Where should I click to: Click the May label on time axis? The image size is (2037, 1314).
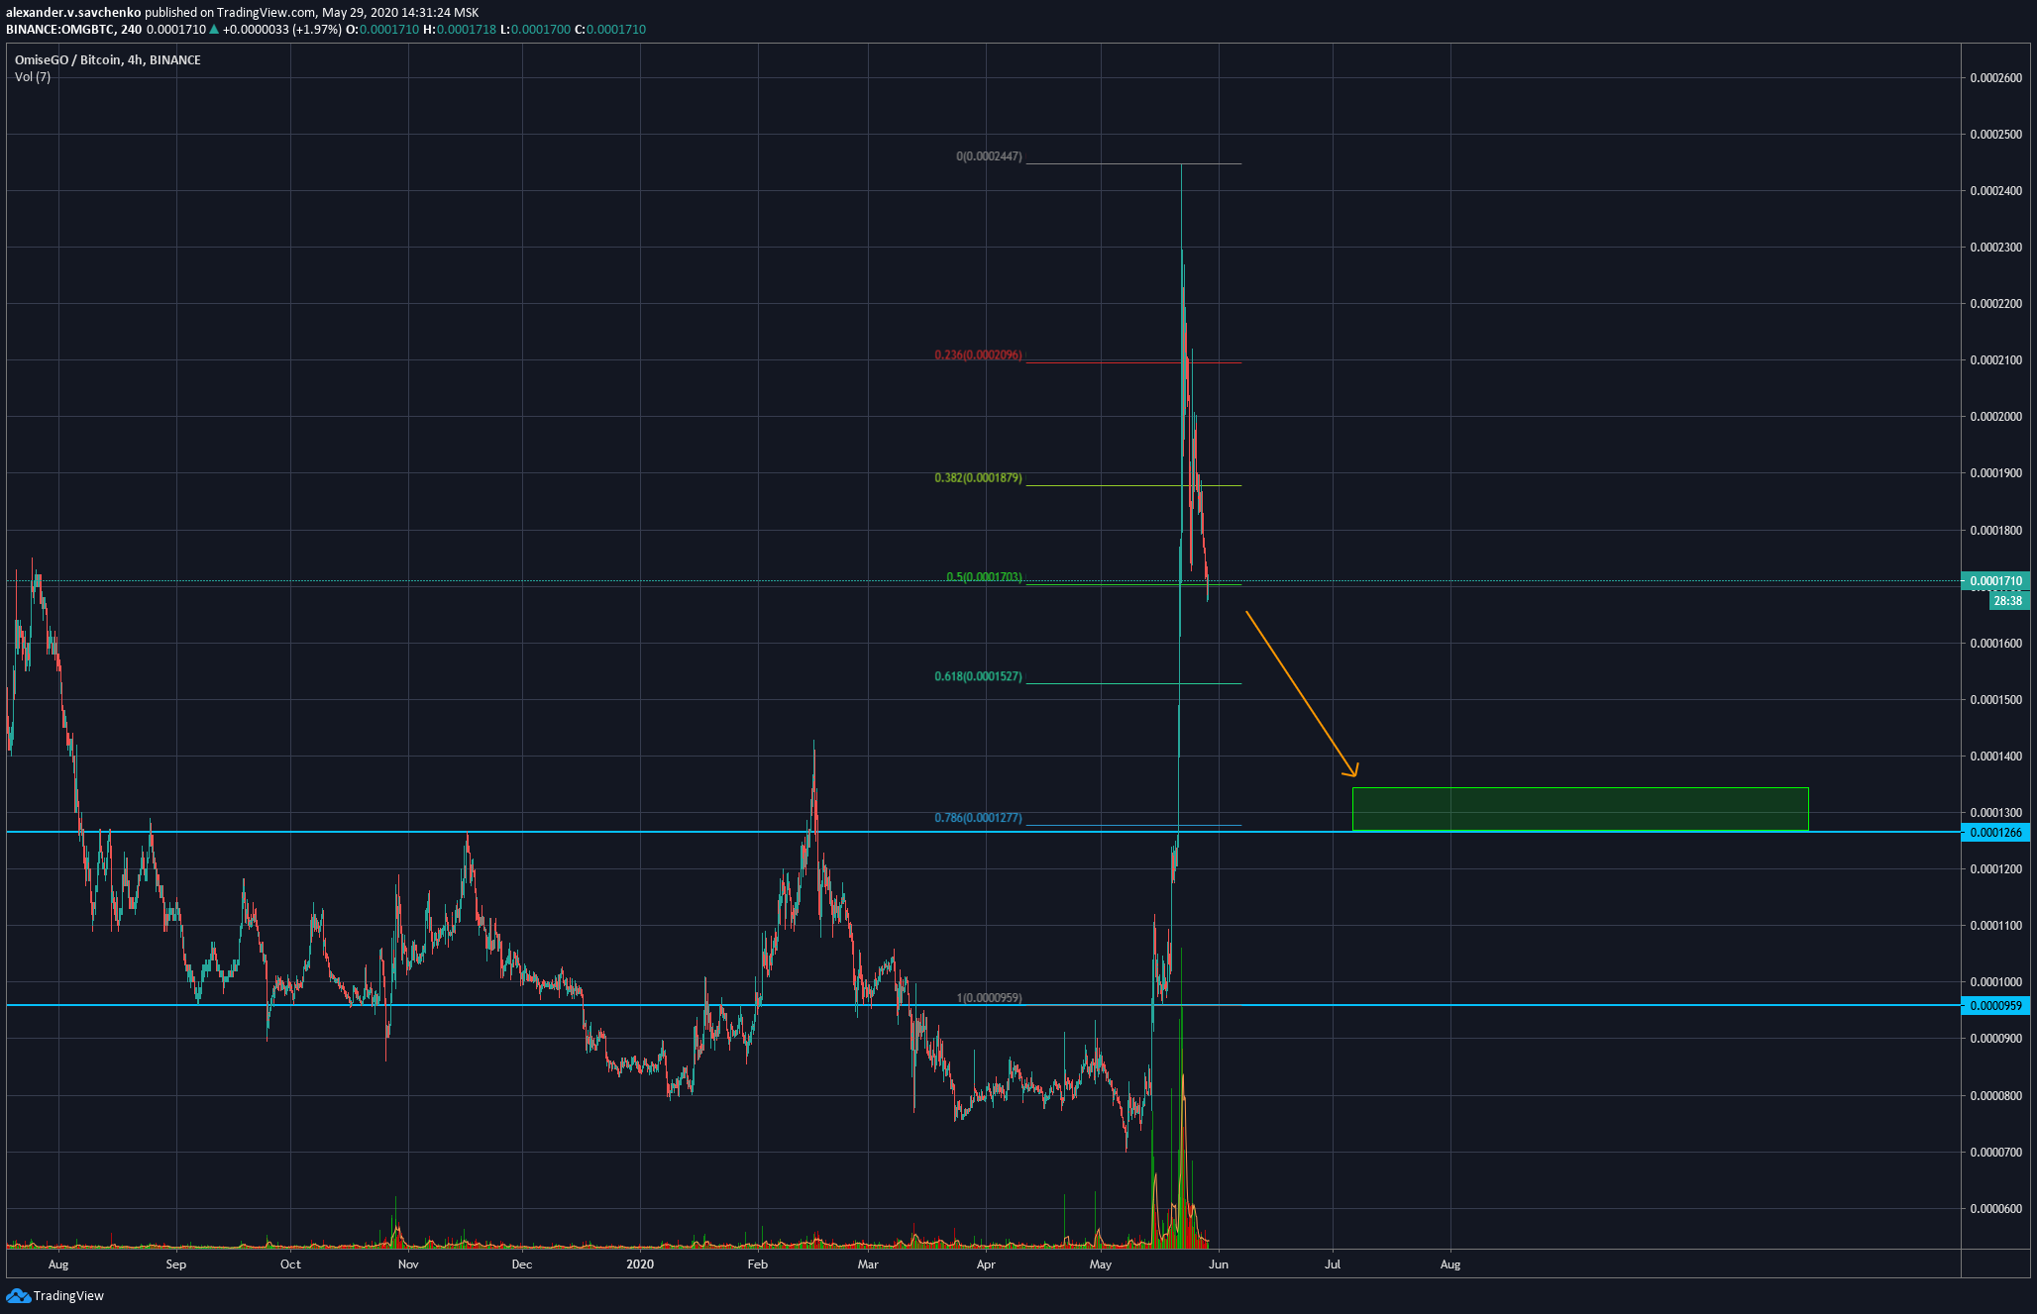click(1101, 1264)
